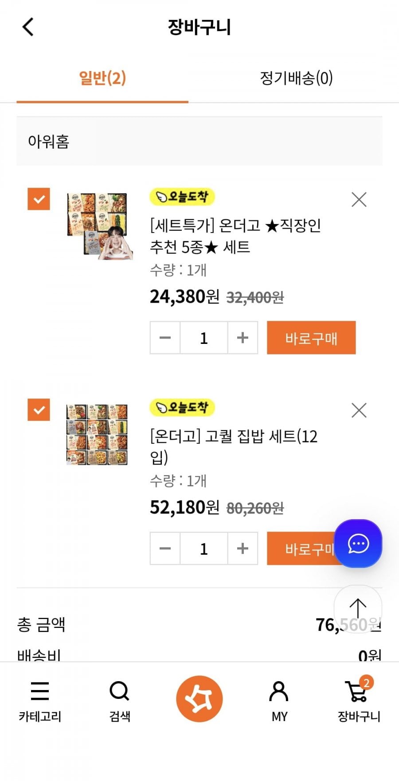Click quantity field of 직장인 추천 5종 세트
The image size is (399, 781).
pyautogui.click(x=203, y=338)
